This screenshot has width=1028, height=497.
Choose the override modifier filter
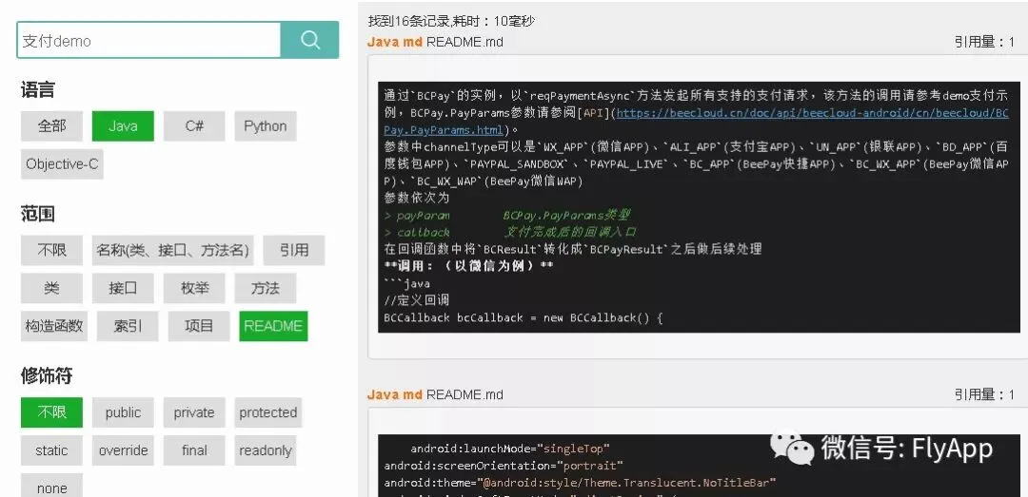pyautogui.click(x=123, y=450)
